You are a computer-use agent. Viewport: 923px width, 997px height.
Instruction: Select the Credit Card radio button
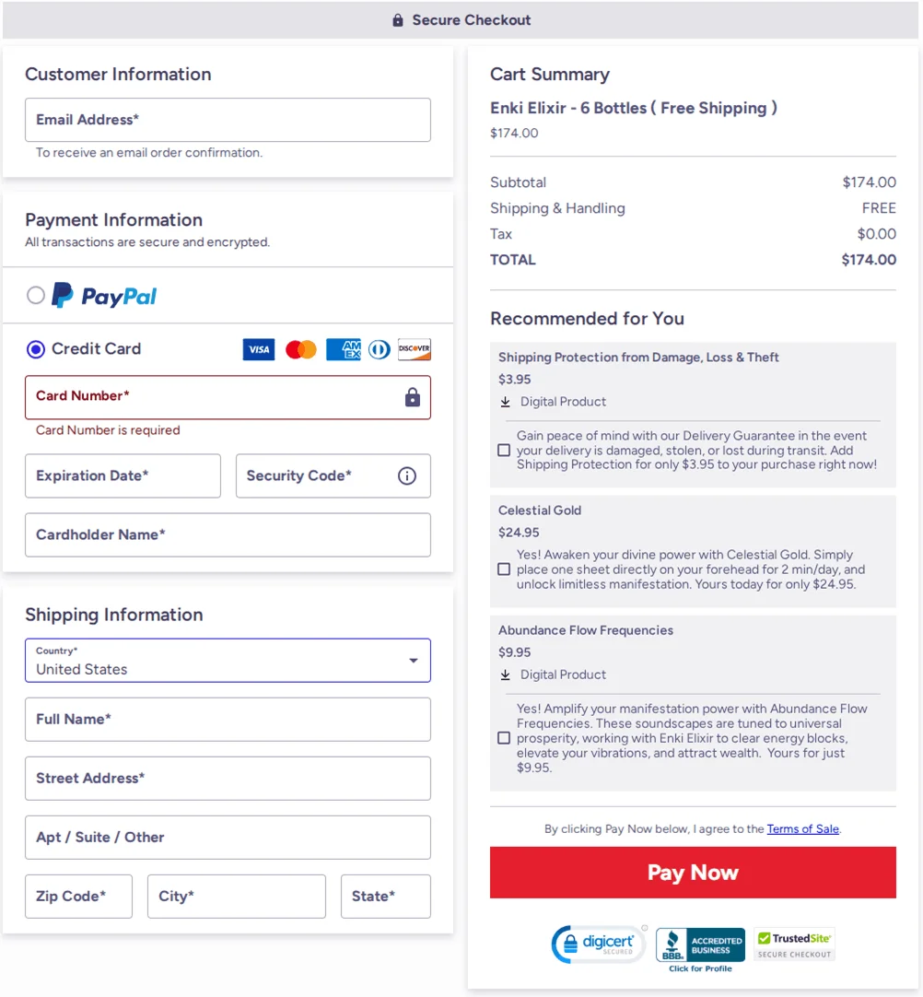(x=36, y=349)
